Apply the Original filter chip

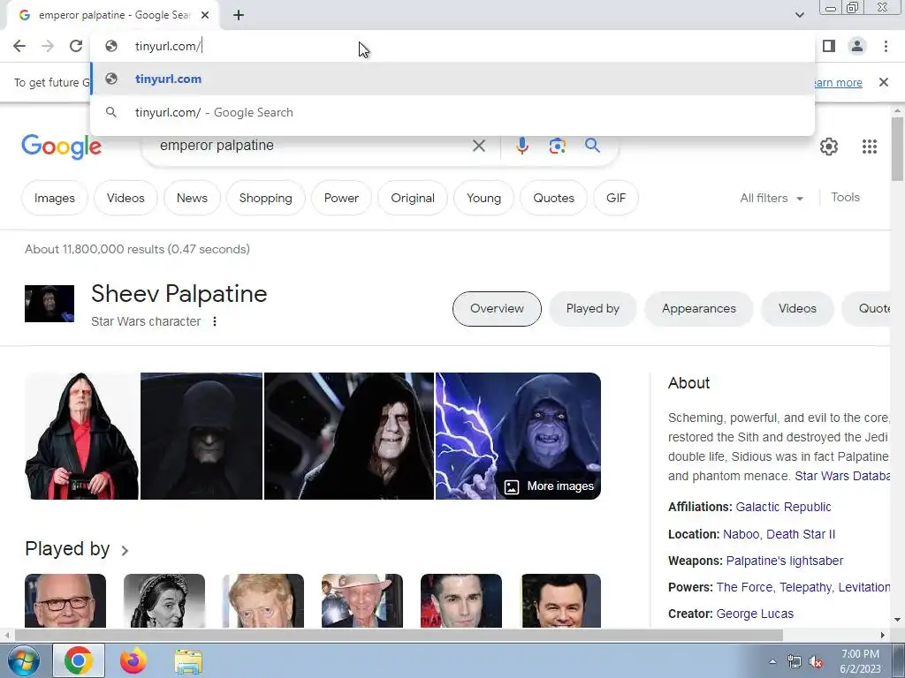point(412,198)
